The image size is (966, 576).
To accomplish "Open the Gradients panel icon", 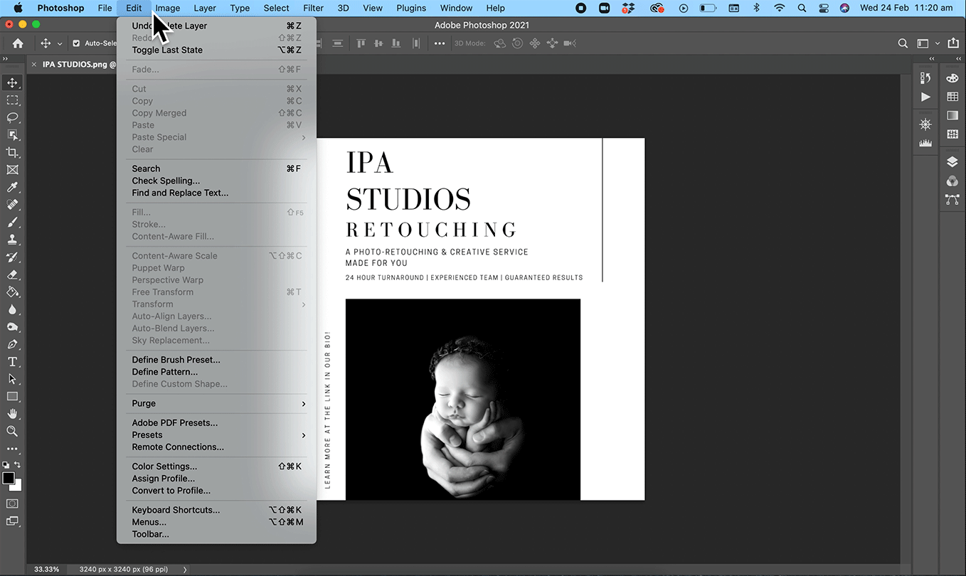I will click(x=952, y=115).
